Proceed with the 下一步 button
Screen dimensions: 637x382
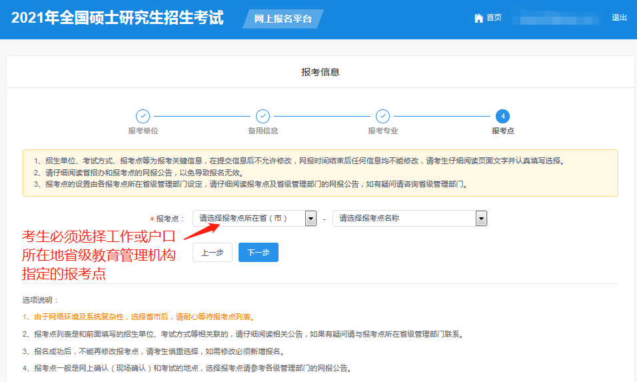pos(258,253)
